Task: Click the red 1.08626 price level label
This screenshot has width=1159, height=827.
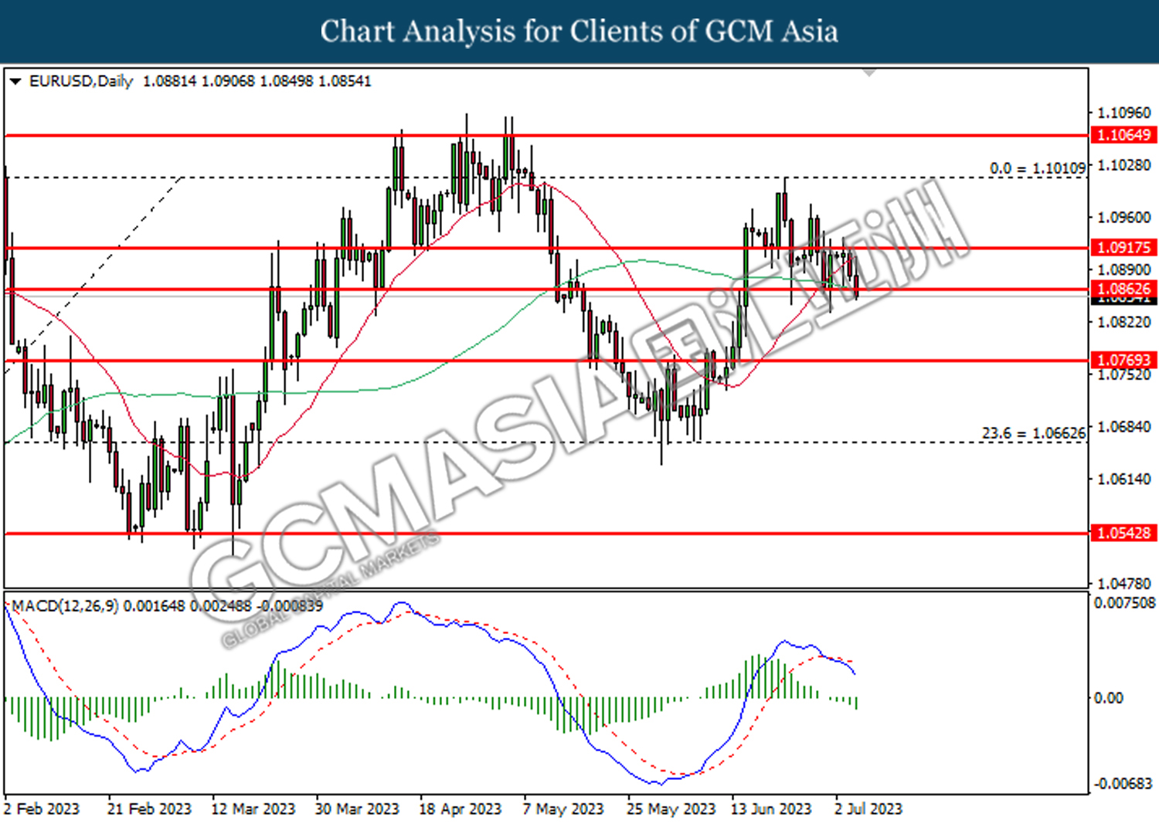Action: (x=1123, y=290)
